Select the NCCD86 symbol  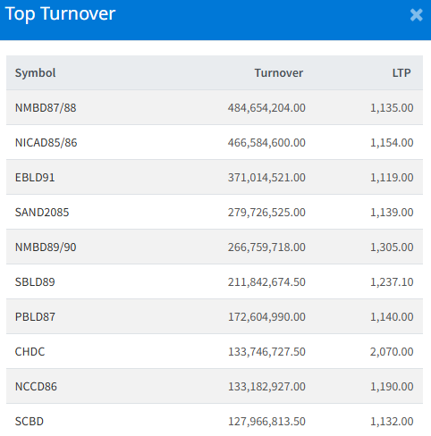click(x=36, y=387)
